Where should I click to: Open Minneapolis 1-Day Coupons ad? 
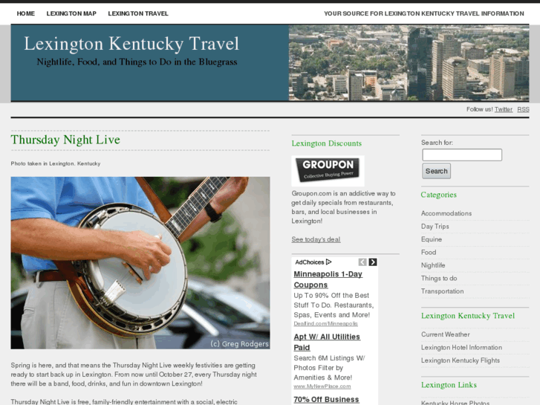pos(328,279)
